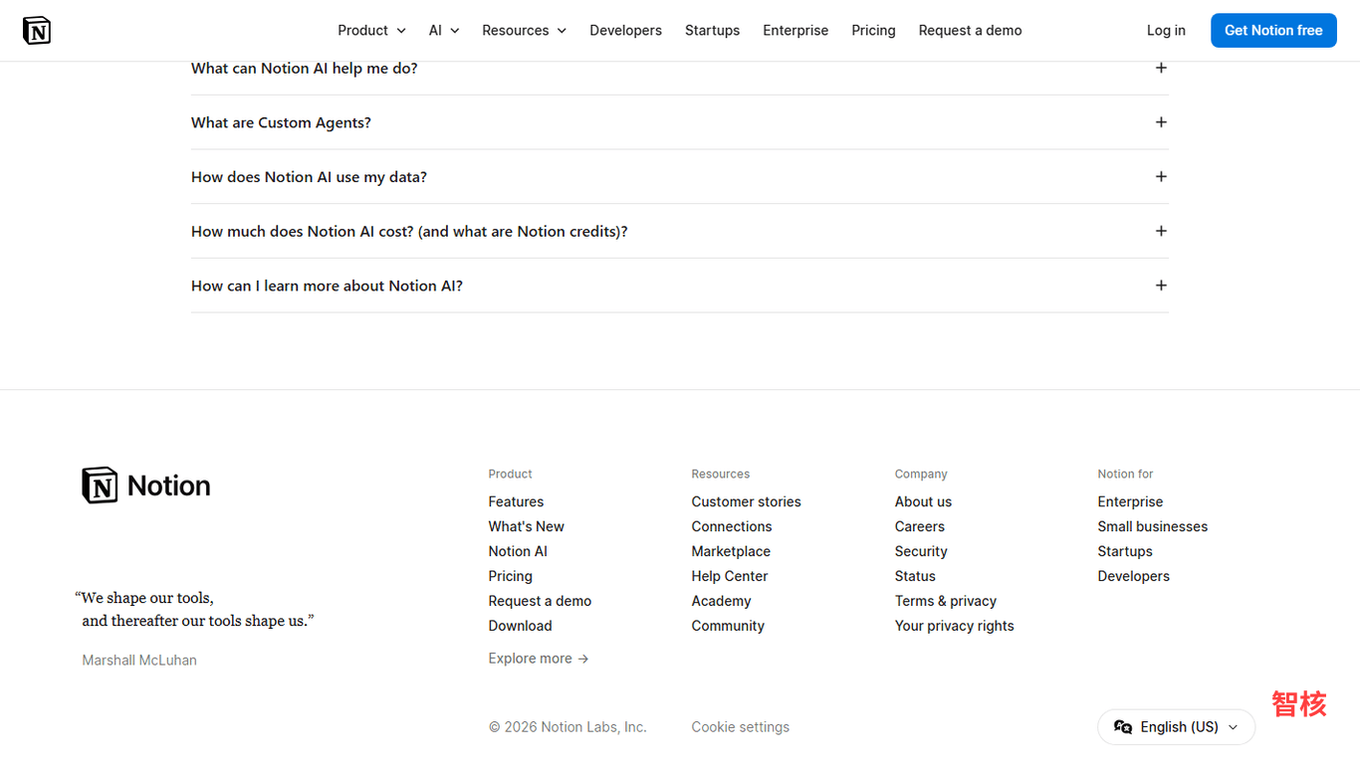Visit the Marketplace link
Screen dimensions: 1360x768
pos(731,552)
